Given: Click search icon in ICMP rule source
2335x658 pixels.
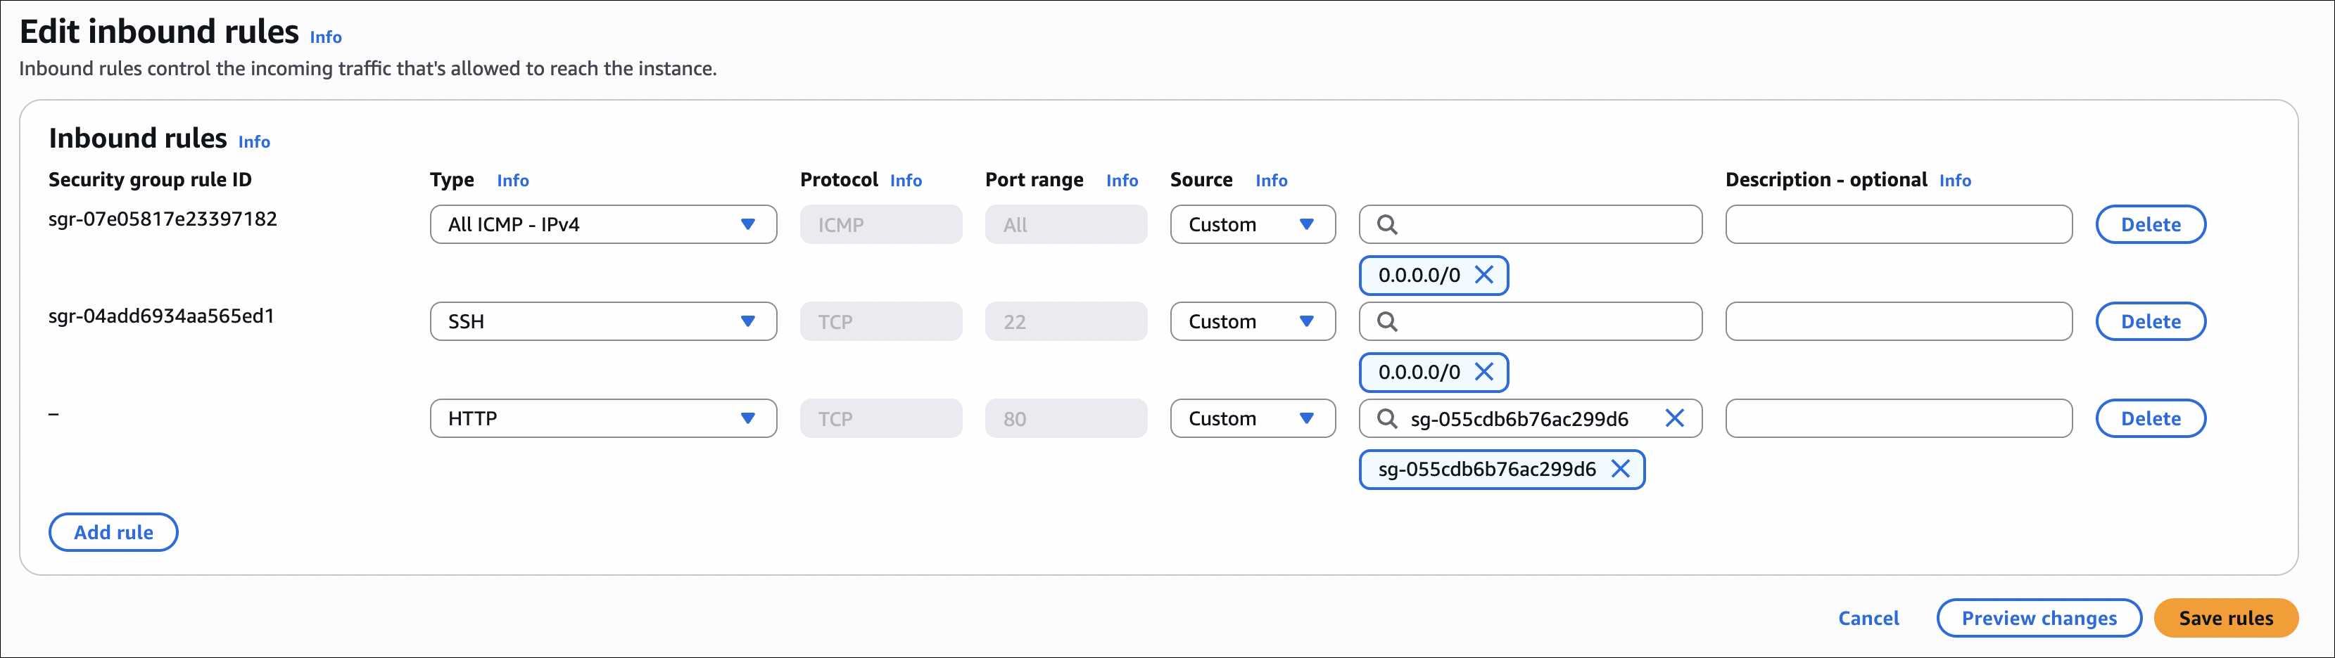Looking at the screenshot, I should click(x=1387, y=224).
